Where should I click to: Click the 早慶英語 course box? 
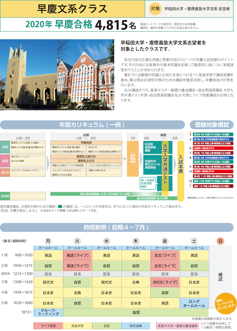click(86, 143)
